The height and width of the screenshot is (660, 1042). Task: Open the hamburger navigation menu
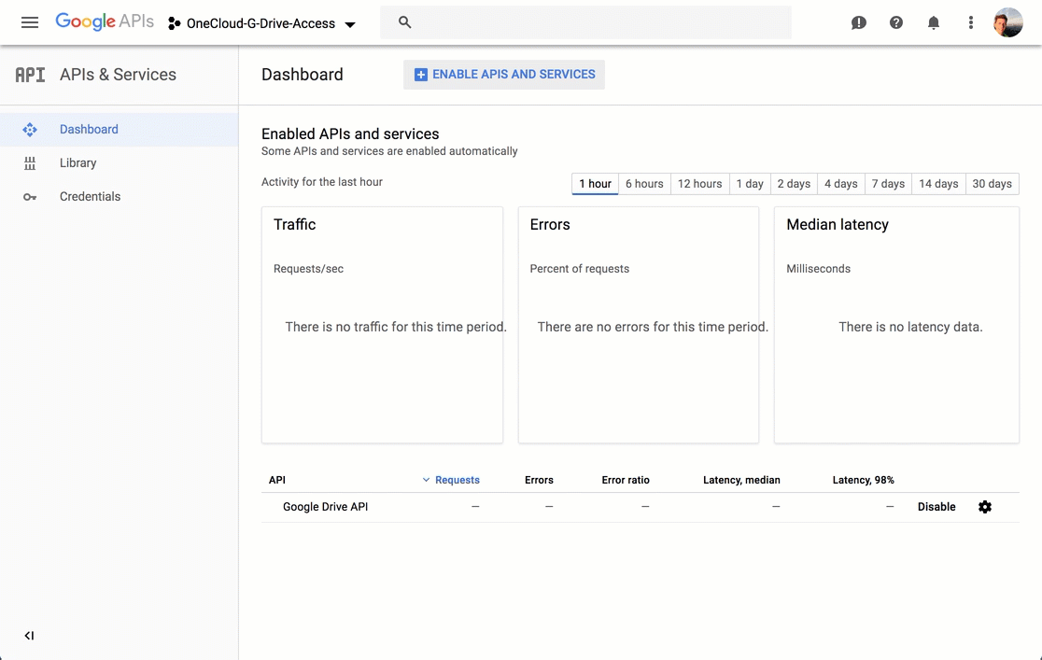click(x=30, y=22)
